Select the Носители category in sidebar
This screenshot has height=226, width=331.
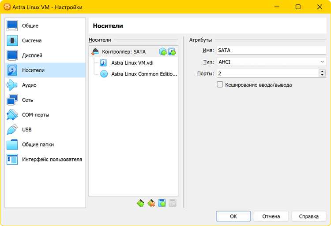point(45,70)
